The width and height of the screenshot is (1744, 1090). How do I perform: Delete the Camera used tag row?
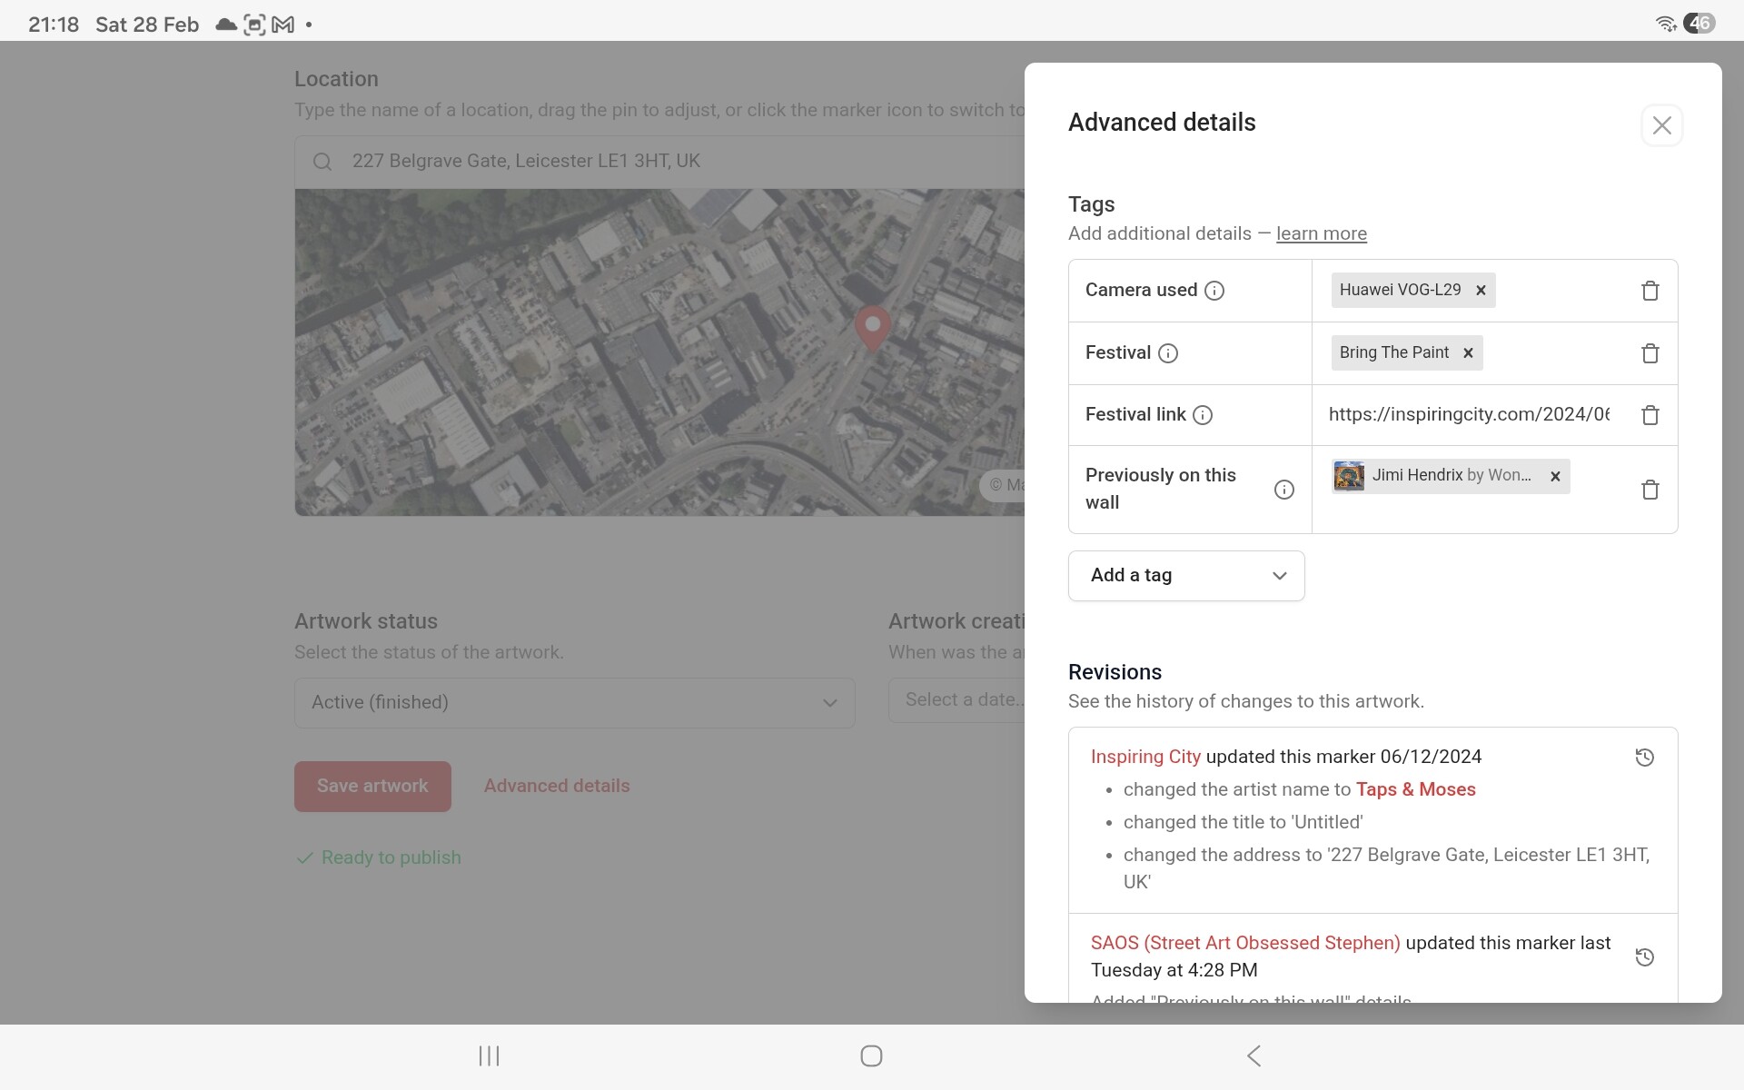tap(1650, 291)
